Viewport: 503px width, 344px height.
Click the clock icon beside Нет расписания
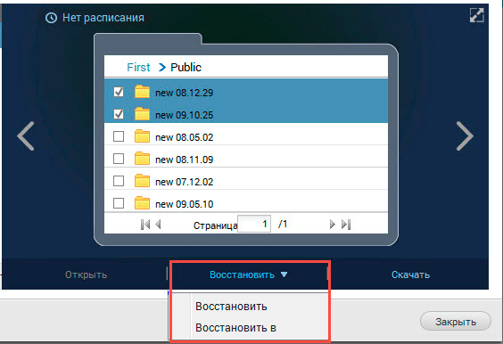click(x=52, y=18)
